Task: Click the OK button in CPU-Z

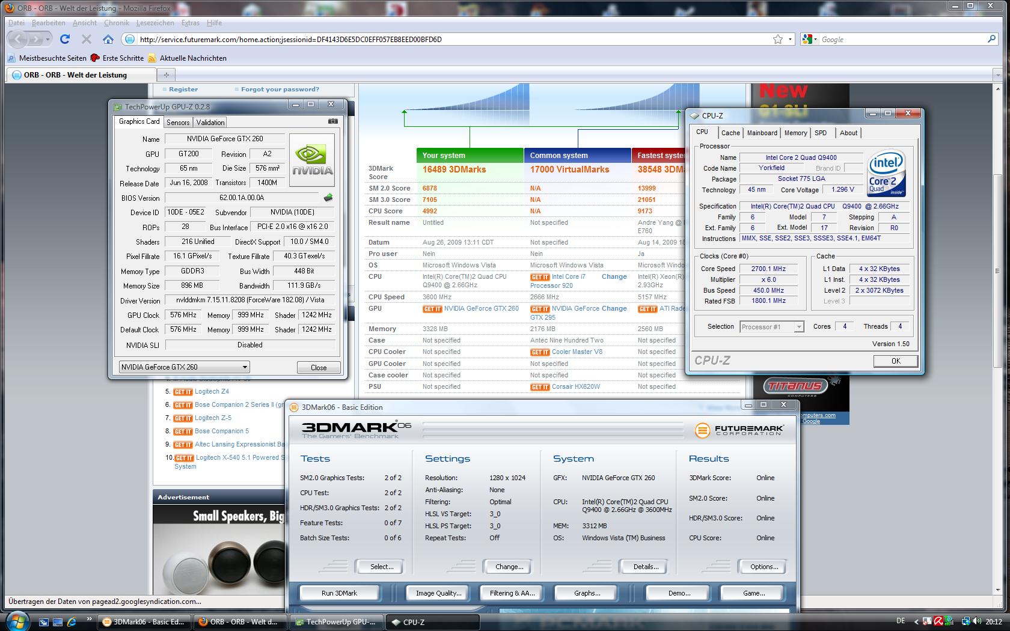Action: click(895, 361)
